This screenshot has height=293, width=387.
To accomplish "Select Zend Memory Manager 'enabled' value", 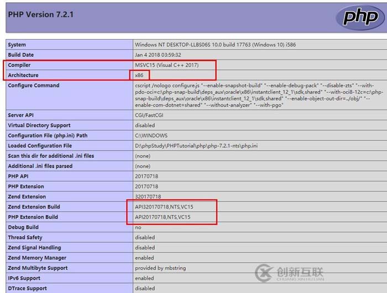I will coord(144,258).
